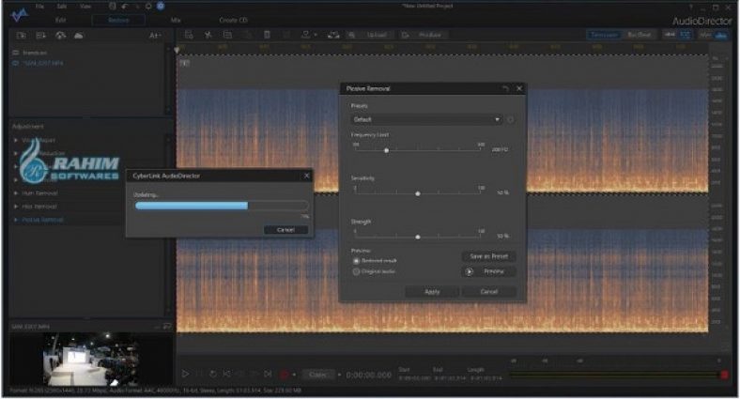The image size is (740, 399).
Task: Expand the Hiss Removal adjustment
Action: 36,206
